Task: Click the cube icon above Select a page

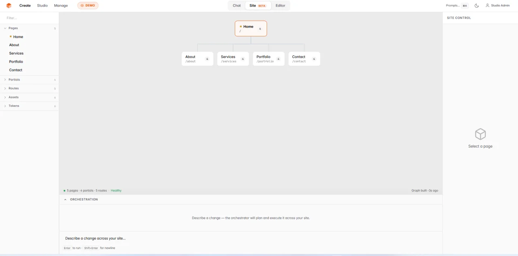Action: tap(480, 134)
